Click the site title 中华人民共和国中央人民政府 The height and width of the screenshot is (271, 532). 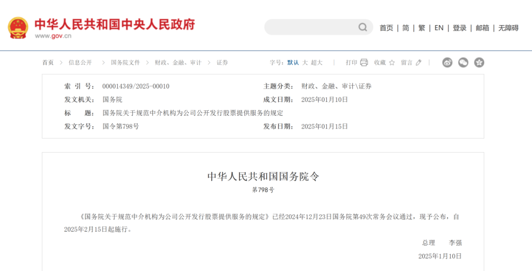click(115, 24)
